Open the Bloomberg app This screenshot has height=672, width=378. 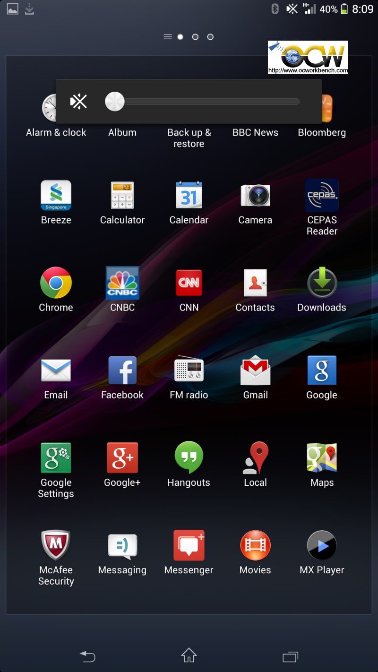[322, 132]
